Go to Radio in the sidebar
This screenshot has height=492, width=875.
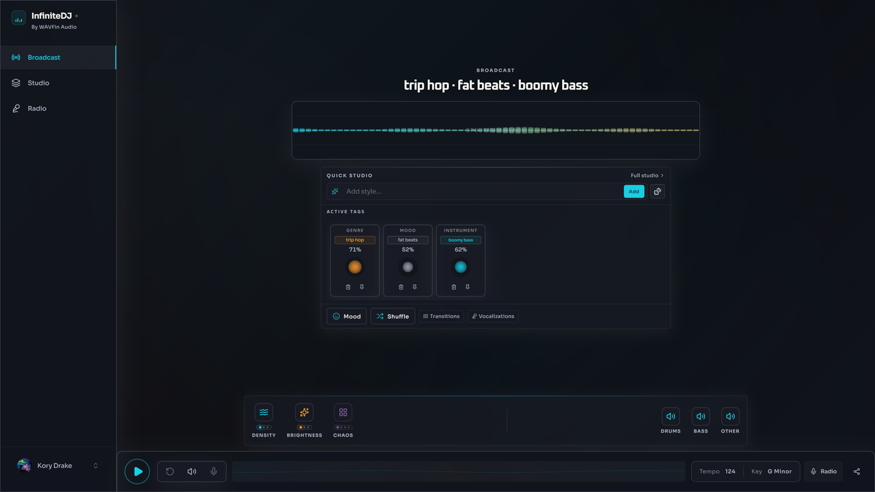pyautogui.click(x=58, y=109)
